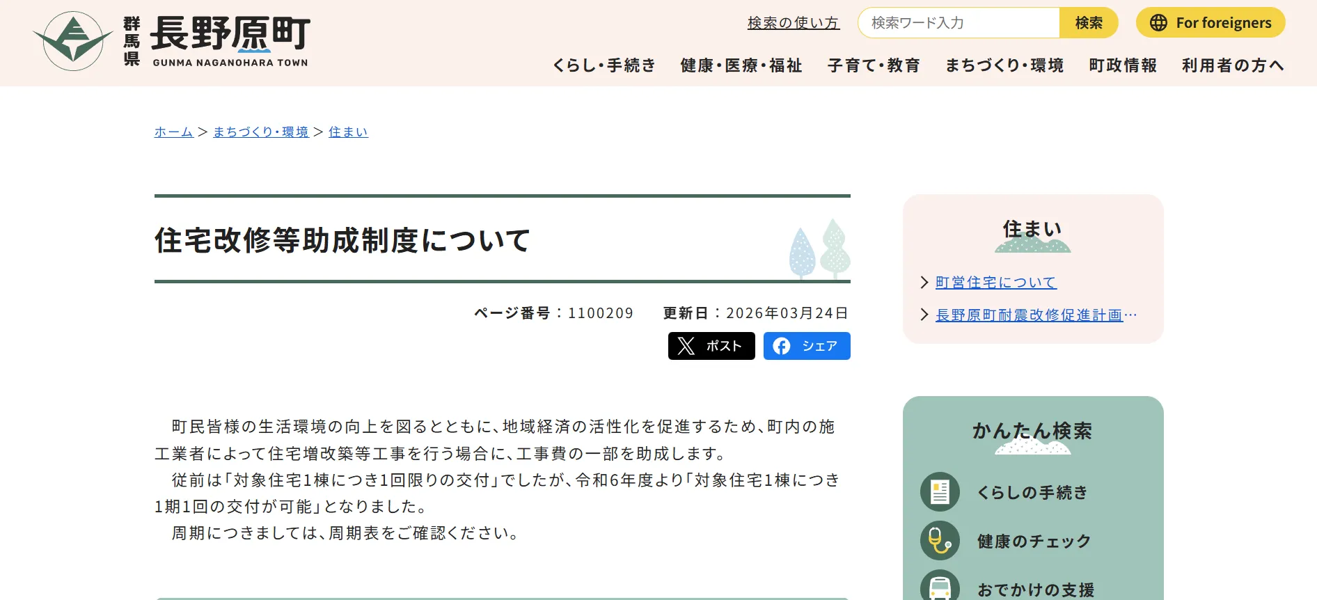This screenshot has width=1317, height=600.
Task: Click the かんたん検索 panel heading
Action: click(1032, 431)
